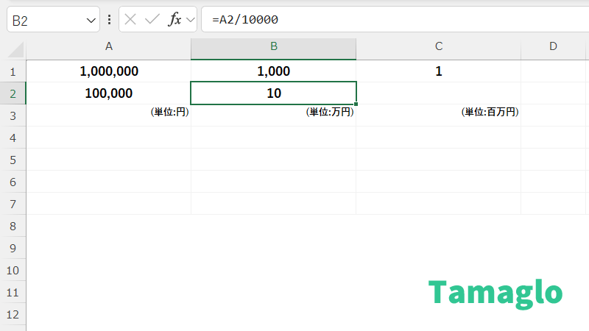
Task: Click the three-dot handle beside Name Box
Action: [110, 20]
